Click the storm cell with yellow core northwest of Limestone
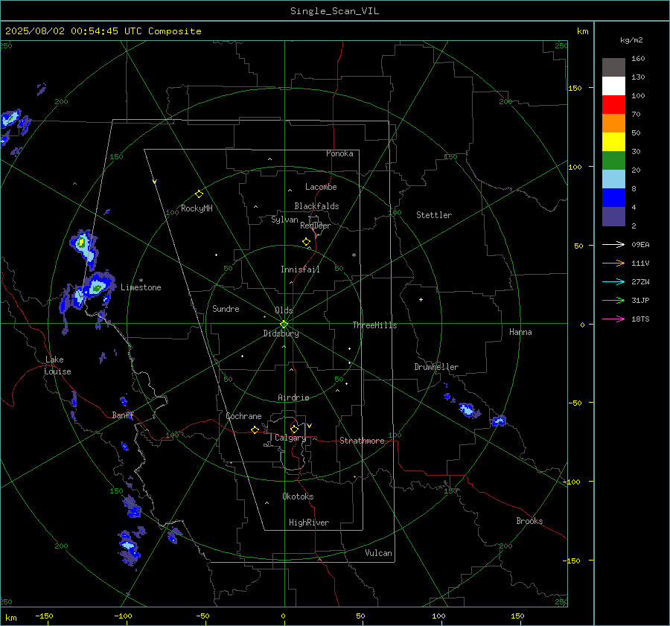670x626 pixels. (83, 247)
